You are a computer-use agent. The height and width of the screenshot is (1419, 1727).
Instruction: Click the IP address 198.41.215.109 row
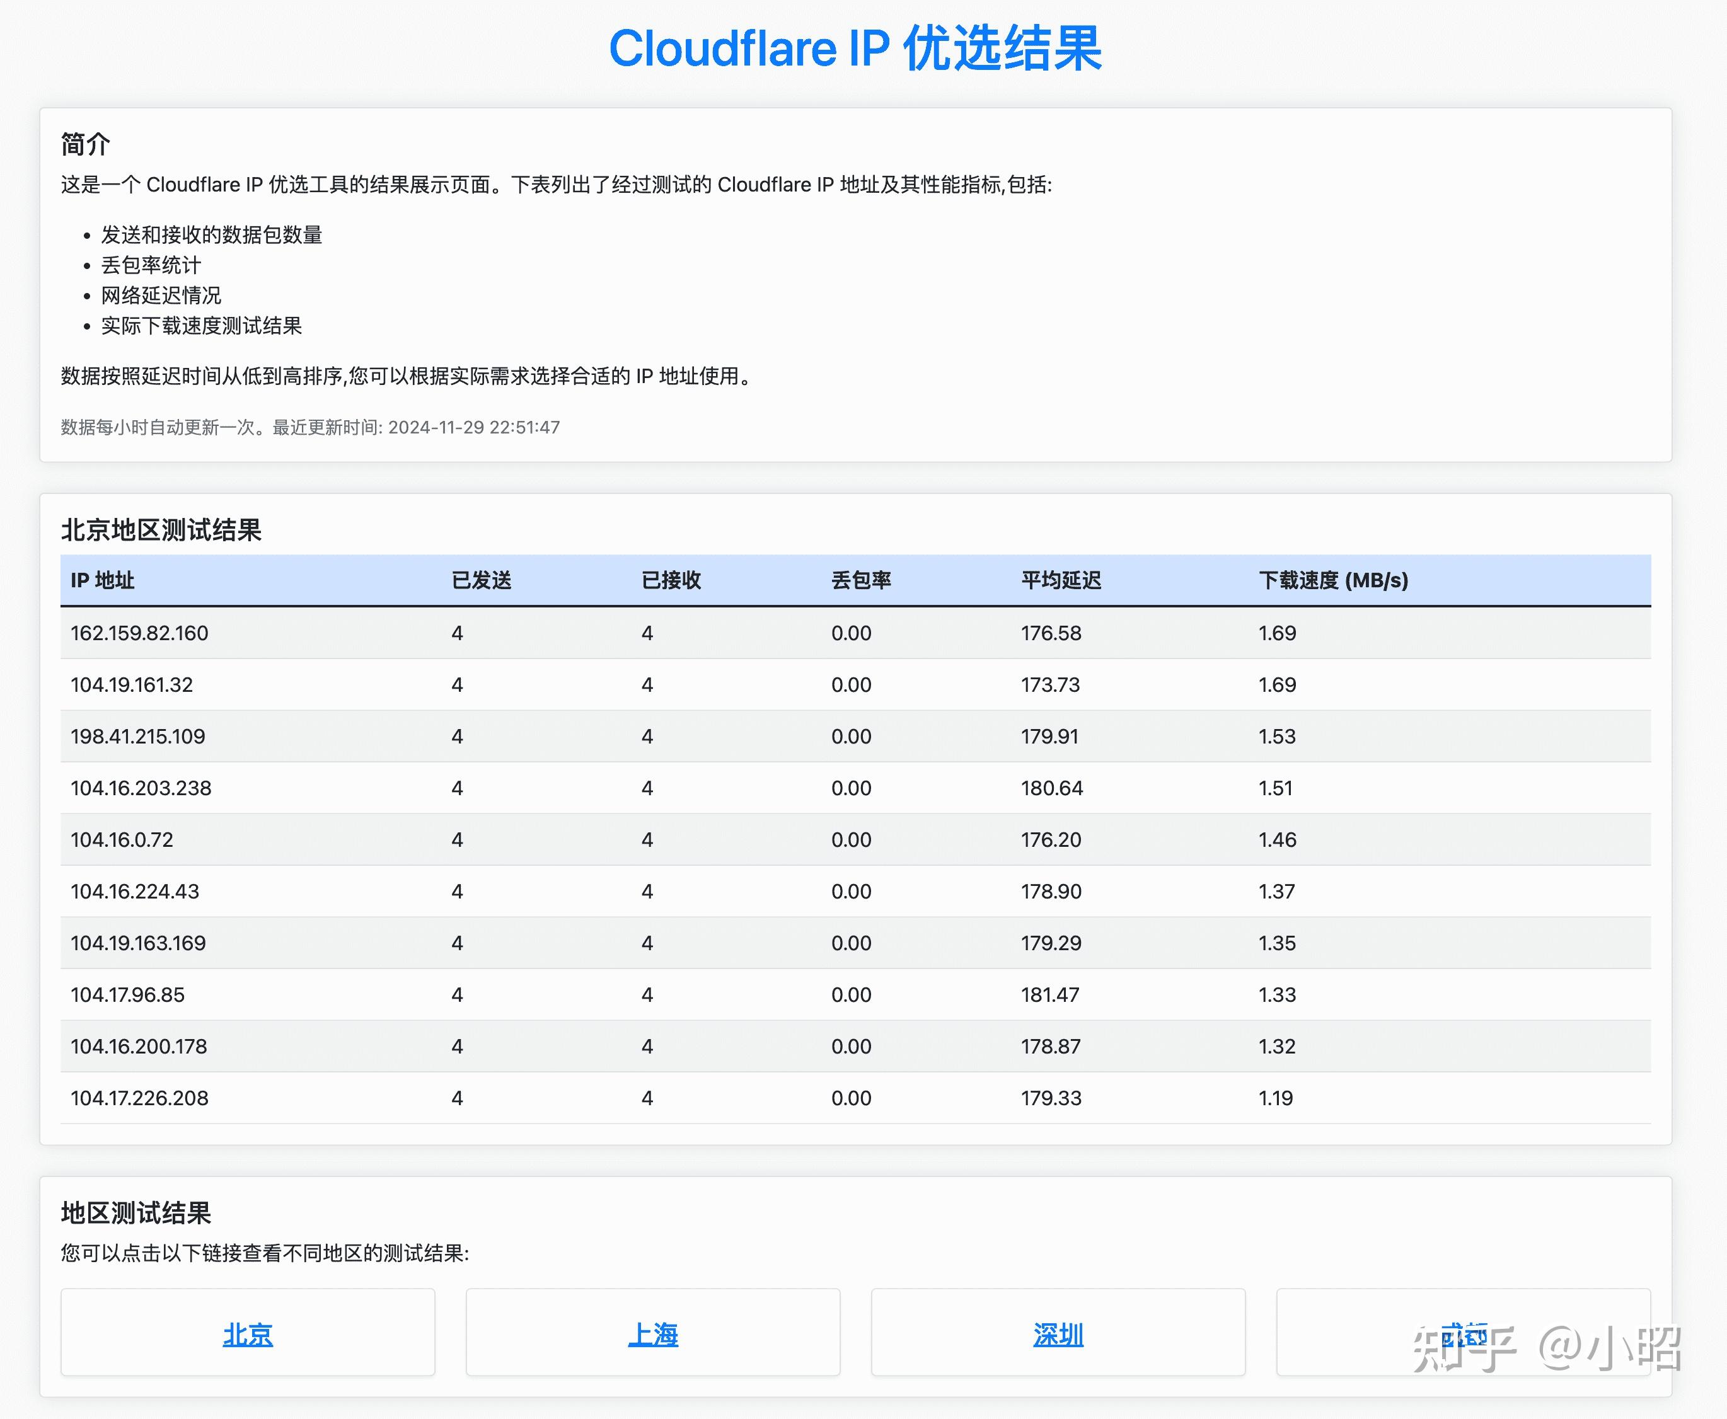coord(138,736)
